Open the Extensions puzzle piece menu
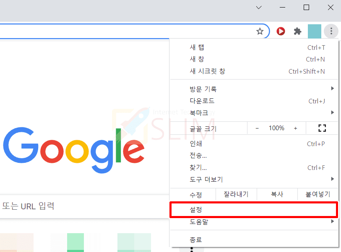The width and height of the screenshot is (341, 252). [x=297, y=31]
